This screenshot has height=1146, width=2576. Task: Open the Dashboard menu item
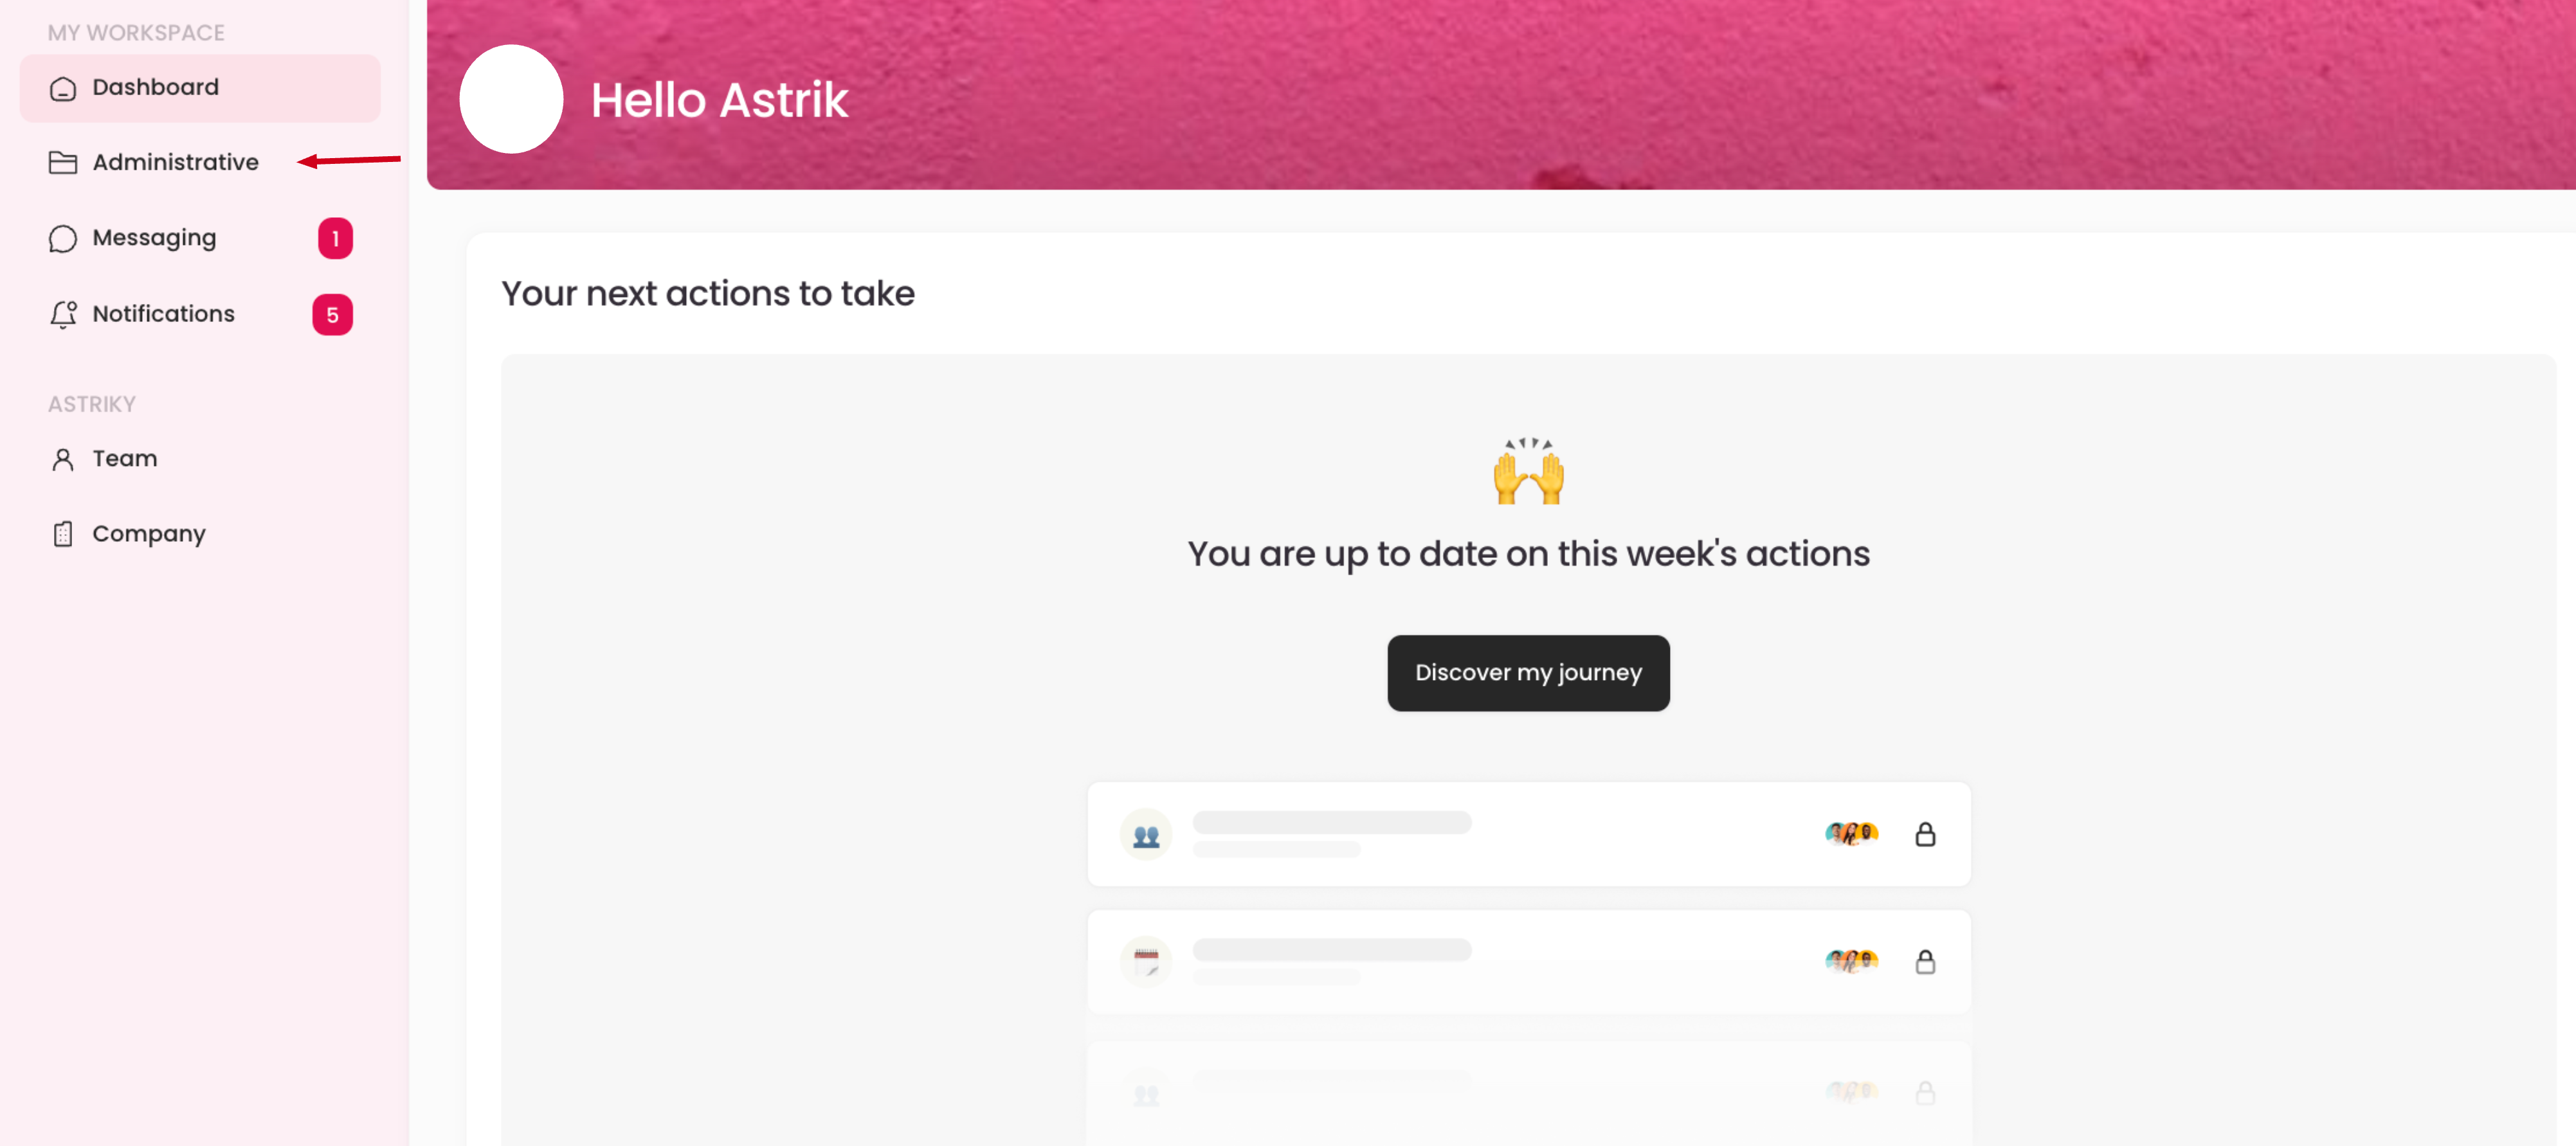coord(156,88)
